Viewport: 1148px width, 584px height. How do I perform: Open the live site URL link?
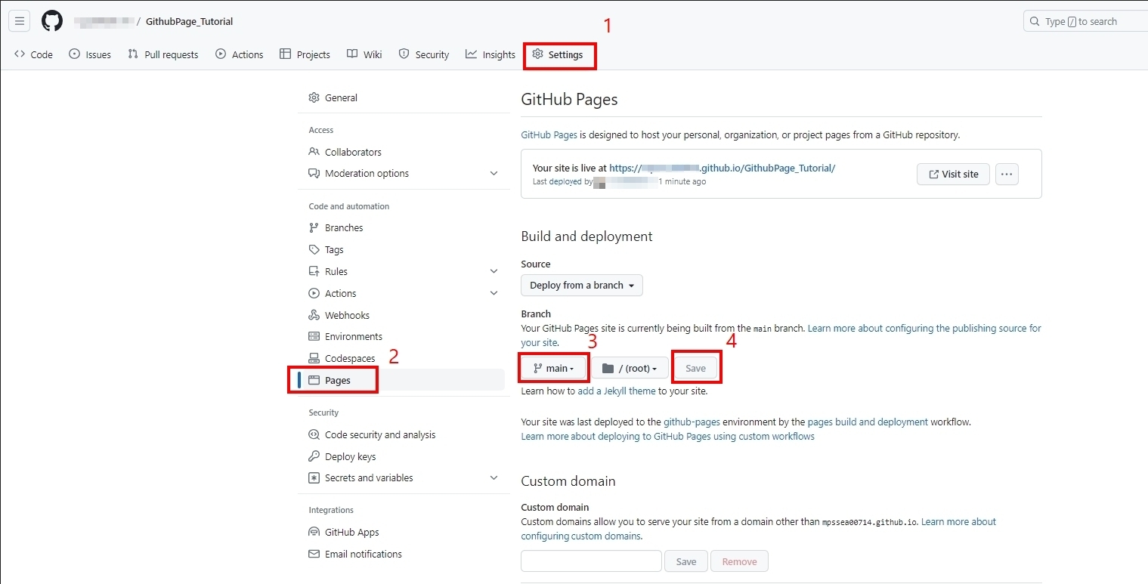(722, 168)
